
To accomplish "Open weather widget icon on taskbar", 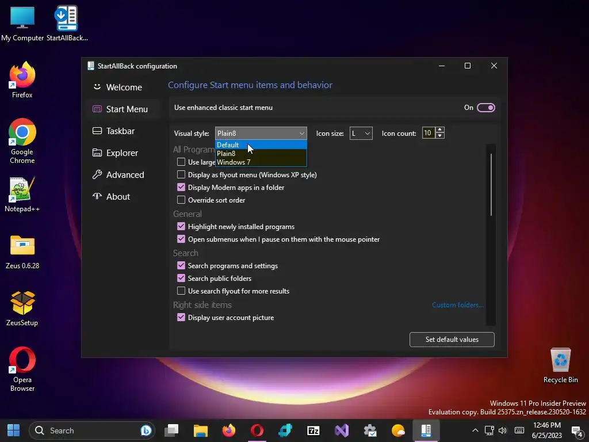I will point(398,430).
